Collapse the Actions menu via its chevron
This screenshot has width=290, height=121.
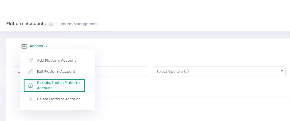47,46
